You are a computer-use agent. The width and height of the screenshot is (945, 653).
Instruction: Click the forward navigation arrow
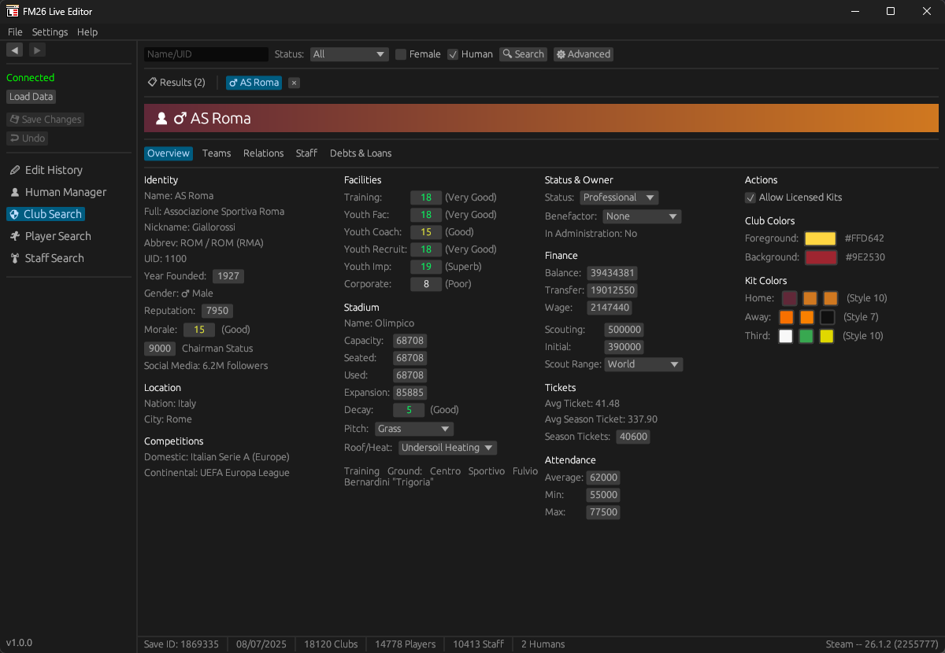click(37, 50)
